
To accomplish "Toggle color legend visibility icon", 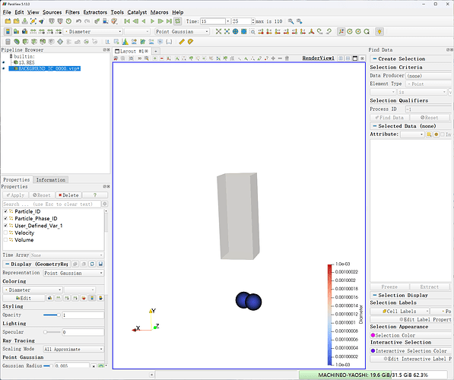I will pos(8,32).
